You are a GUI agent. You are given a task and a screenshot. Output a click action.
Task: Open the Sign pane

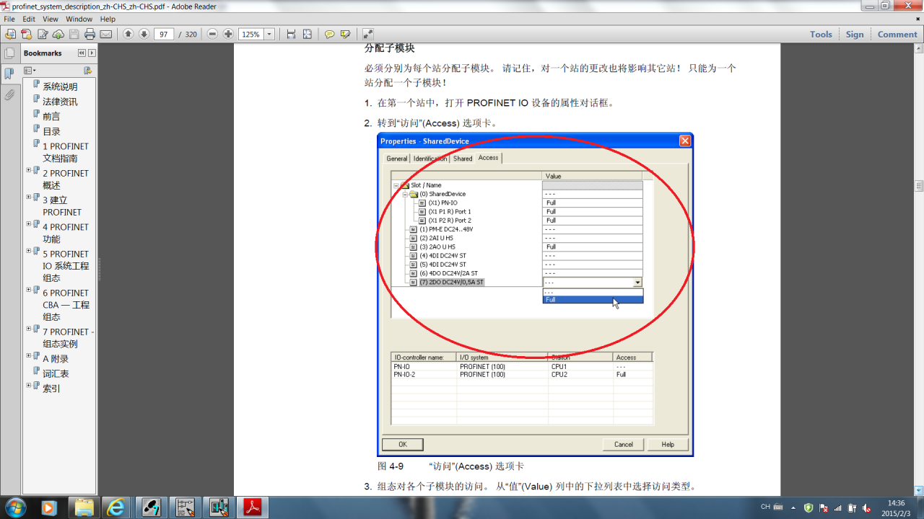(x=855, y=34)
